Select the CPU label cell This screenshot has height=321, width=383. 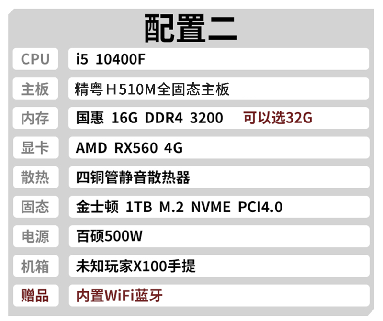[x=35, y=59]
